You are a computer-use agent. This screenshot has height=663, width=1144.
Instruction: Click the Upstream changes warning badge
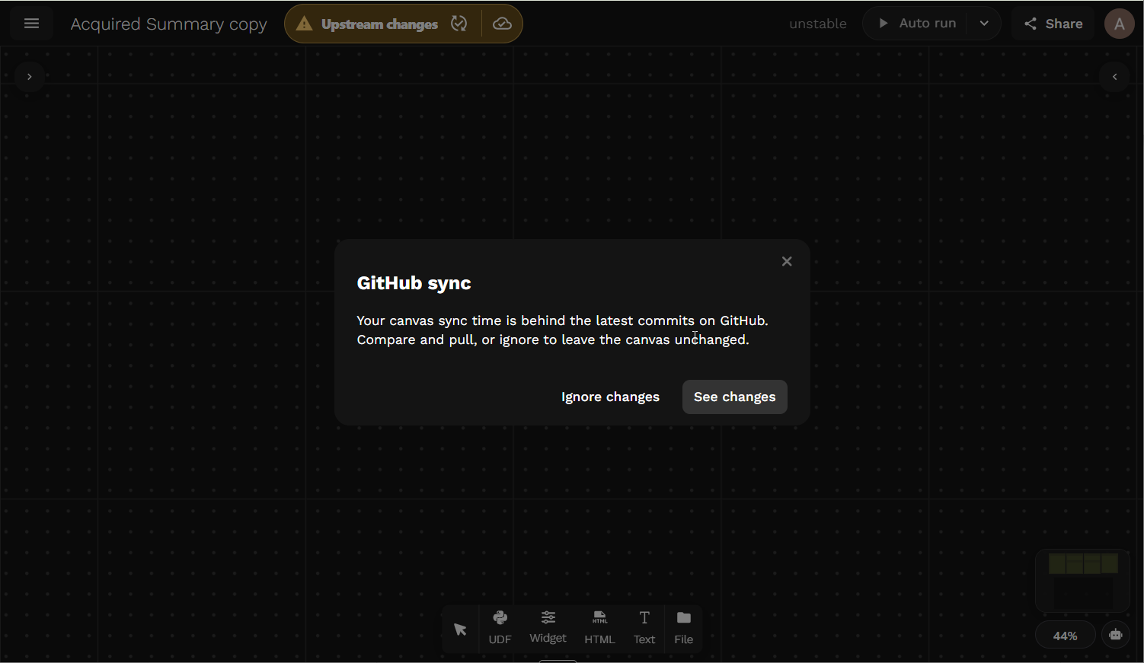367,24
